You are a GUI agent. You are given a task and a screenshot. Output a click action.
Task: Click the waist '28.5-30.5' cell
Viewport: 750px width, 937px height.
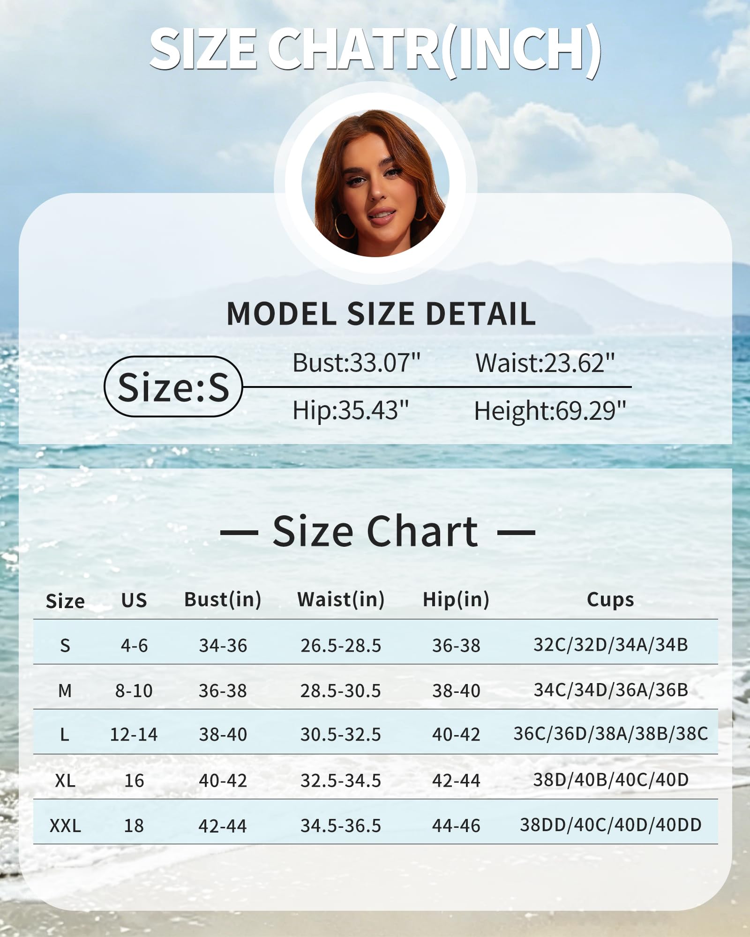coord(341,691)
